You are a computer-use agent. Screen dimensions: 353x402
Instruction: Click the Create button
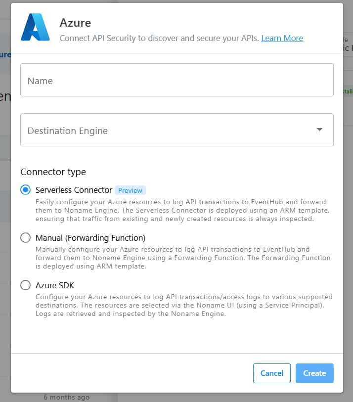click(x=314, y=373)
